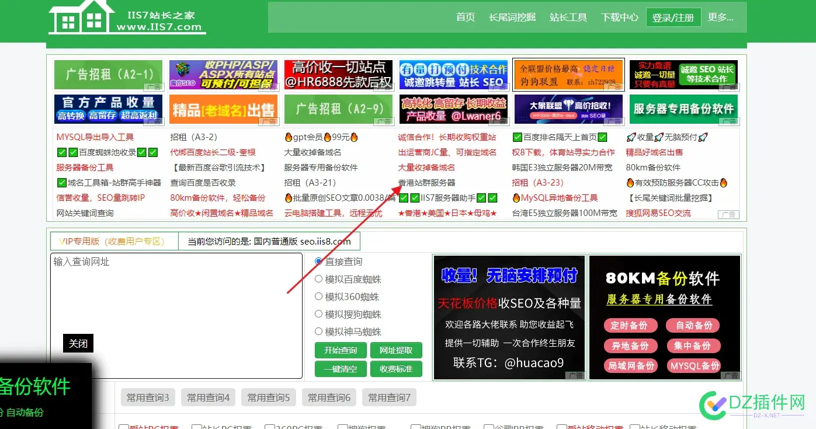This screenshot has width=816, height=429.
Task: Select the 直接查询 radio option
Action: pos(318,261)
